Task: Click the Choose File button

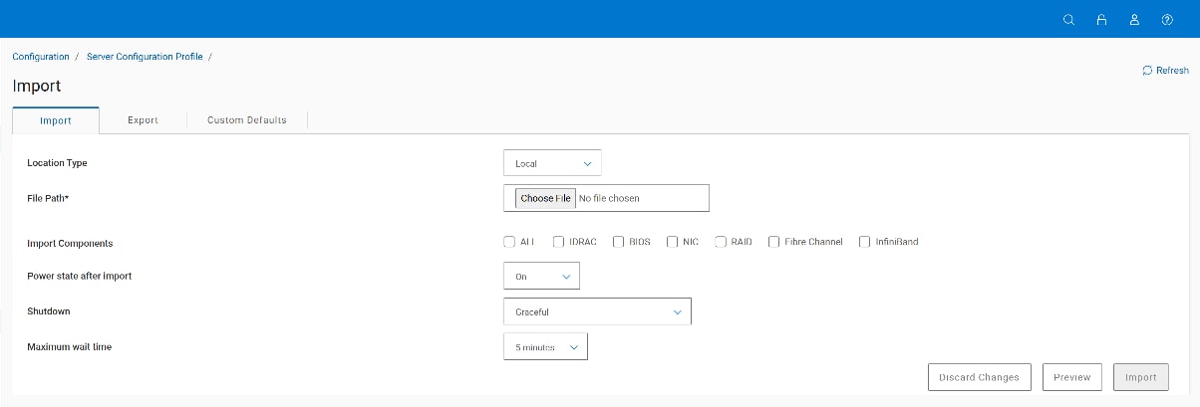Action: 545,198
